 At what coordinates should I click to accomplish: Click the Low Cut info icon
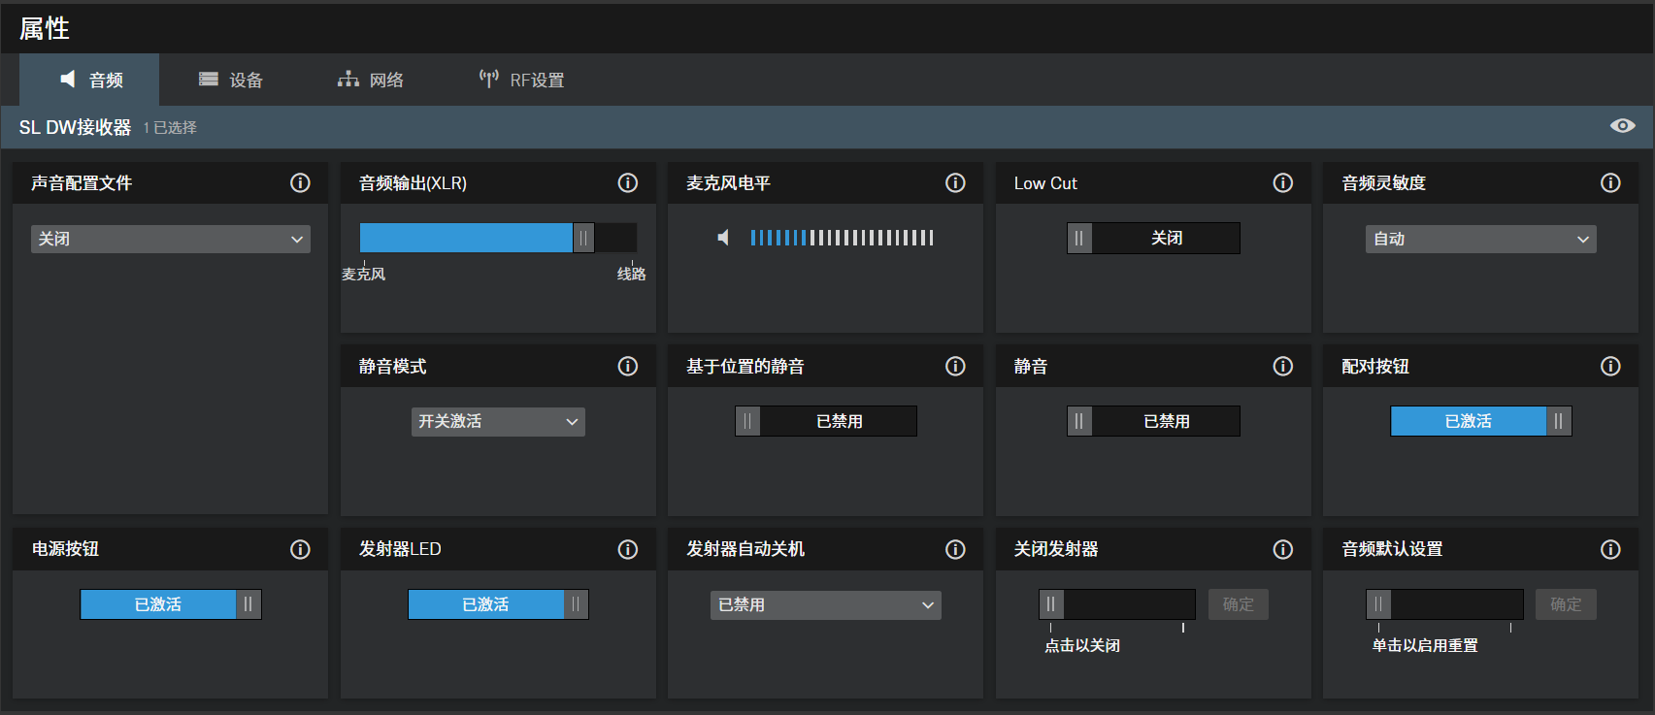pyautogui.click(x=1282, y=183)
